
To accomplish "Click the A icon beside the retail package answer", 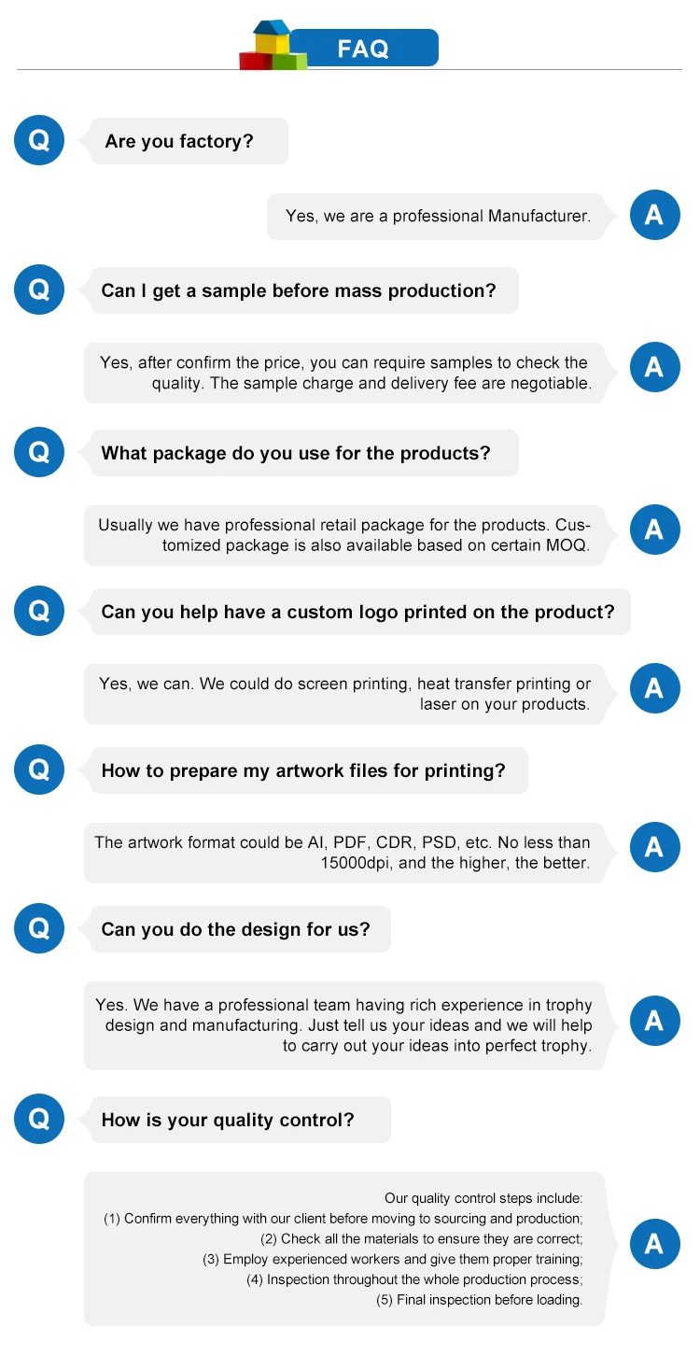I will [x=654, y=530].
